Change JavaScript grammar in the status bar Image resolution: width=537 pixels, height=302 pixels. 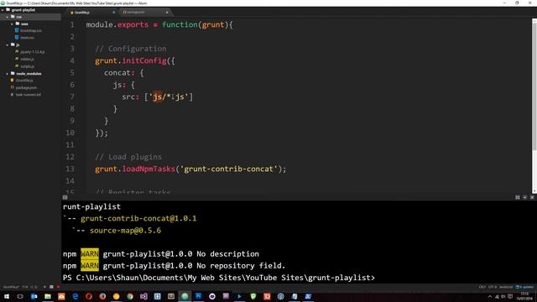click(506, 287)
